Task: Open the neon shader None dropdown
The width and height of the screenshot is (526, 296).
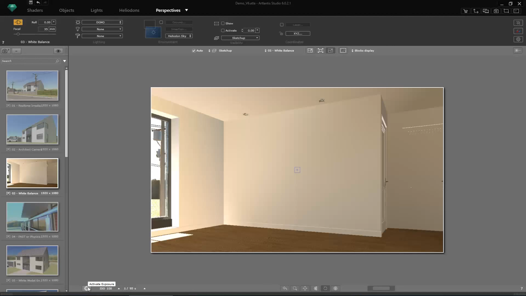Action: point(102,36)
